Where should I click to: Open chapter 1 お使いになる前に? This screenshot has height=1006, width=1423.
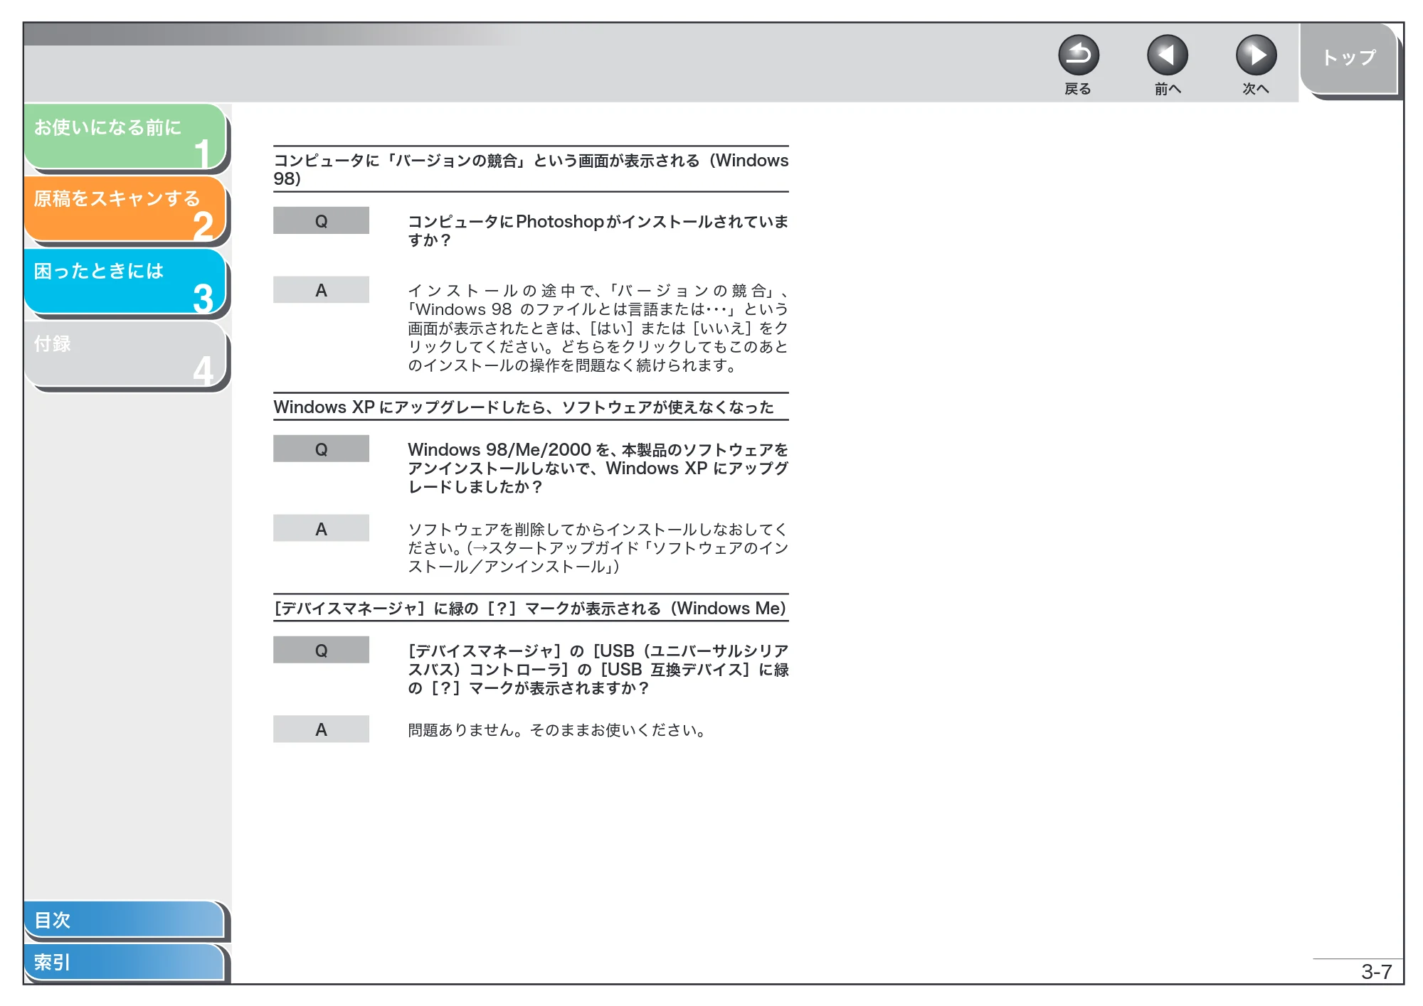[125, 137]
